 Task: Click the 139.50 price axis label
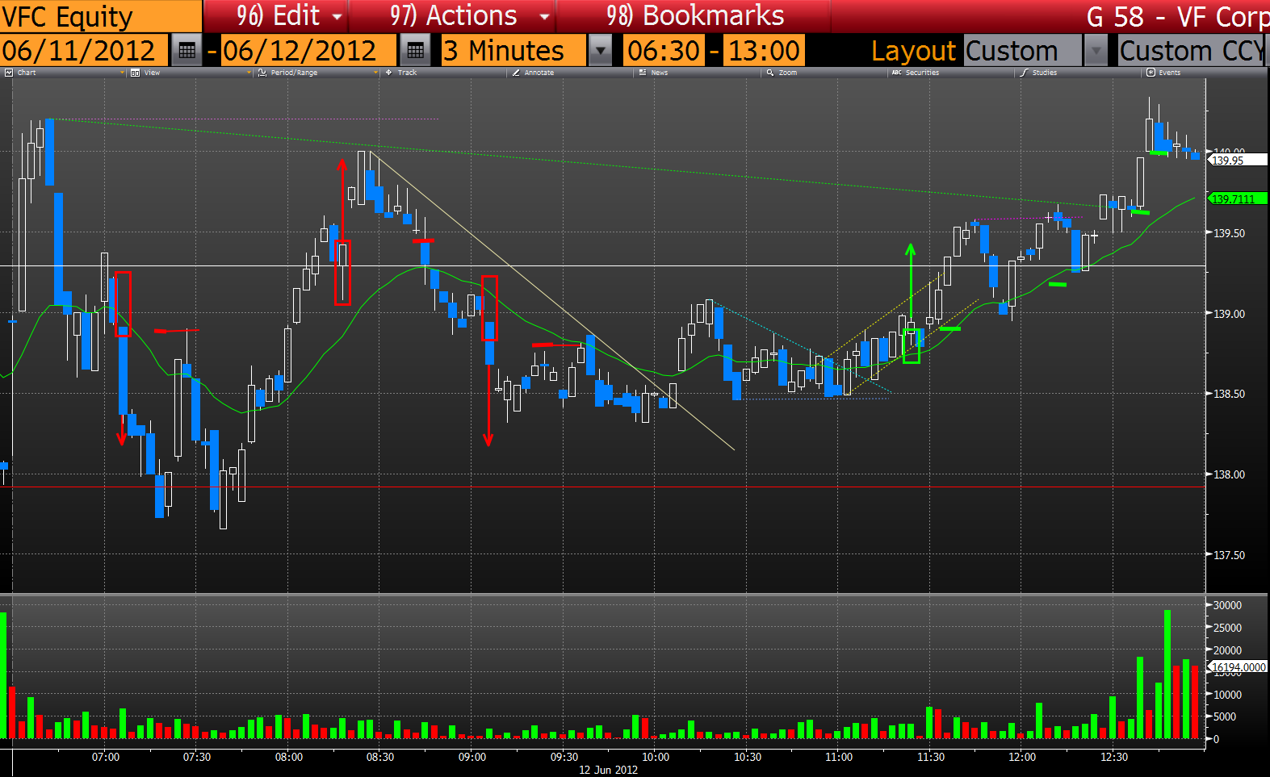[x=1229, y=233]
